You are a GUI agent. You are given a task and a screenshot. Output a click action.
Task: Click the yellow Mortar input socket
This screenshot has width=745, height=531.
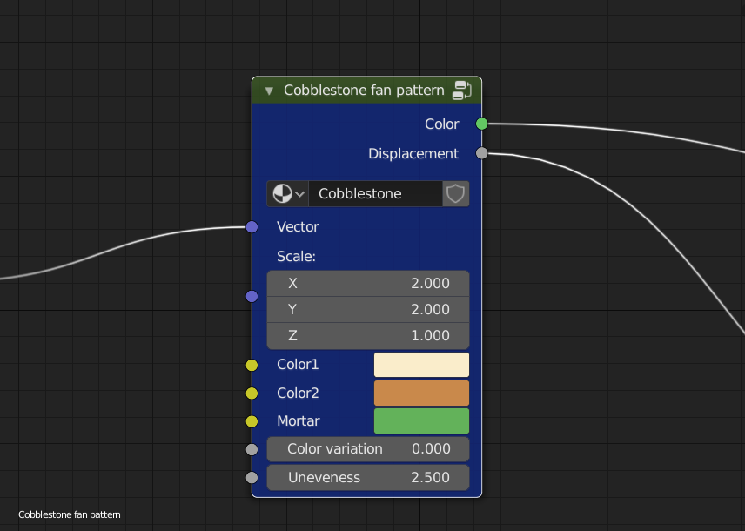(252, 421)
